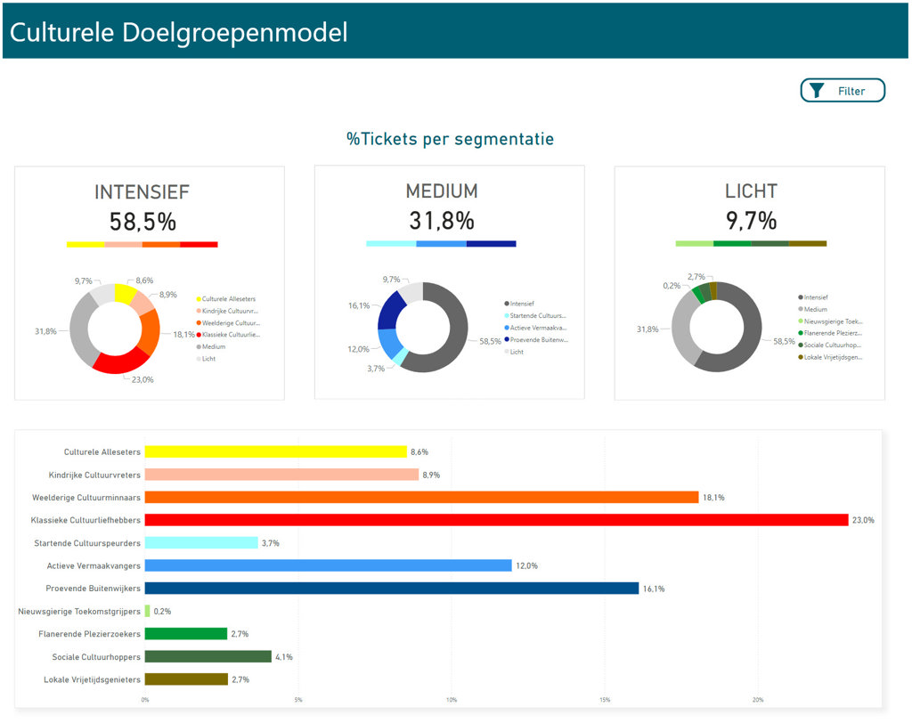Open the Filter button's text label
The height and width of the screenshot is (723, 912).
pos(851,91)
